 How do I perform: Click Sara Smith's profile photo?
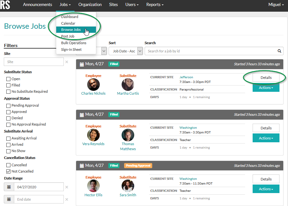(128, 186)
